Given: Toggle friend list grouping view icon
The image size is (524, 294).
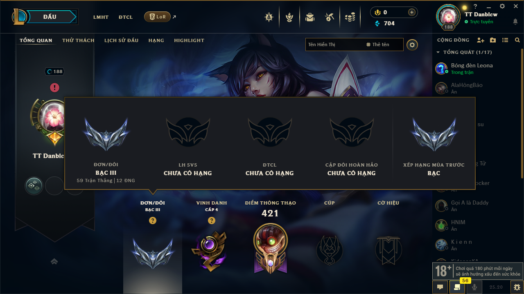Looking at the screenshot, I should (x=505, y=40).
